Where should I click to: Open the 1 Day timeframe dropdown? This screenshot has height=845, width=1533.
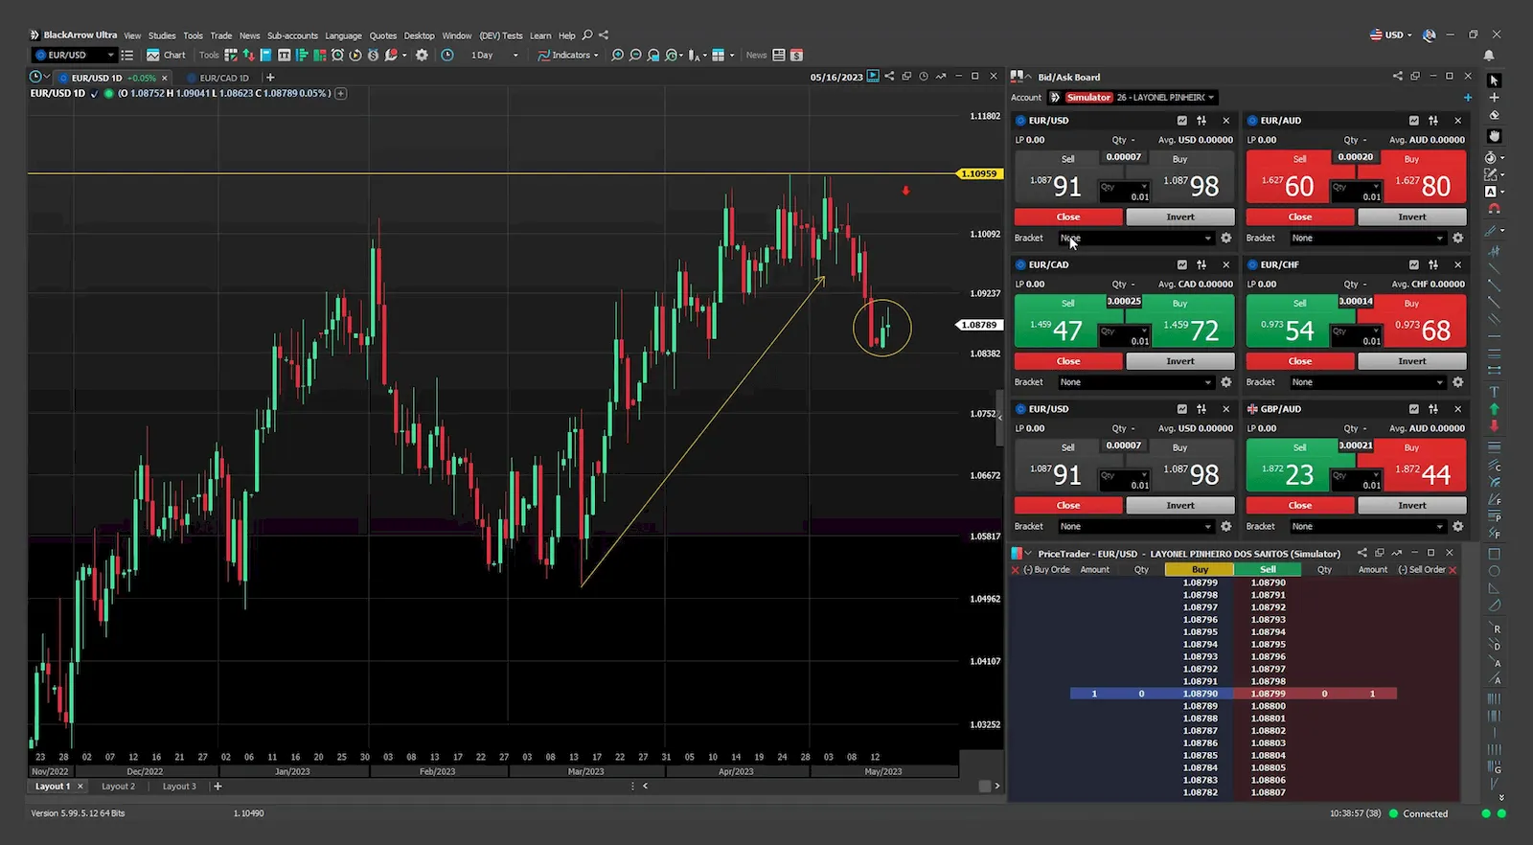click(494, 56)
